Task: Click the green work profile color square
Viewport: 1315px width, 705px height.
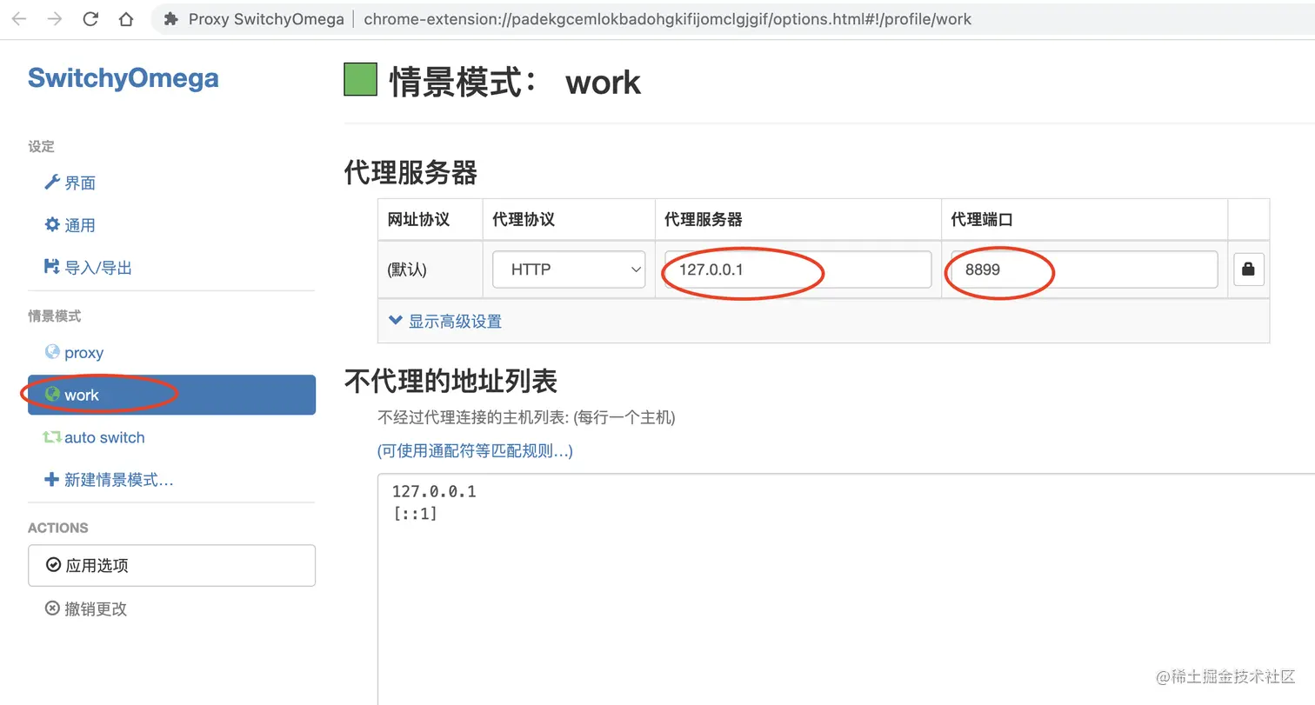Action: click(x=361, y=80)
